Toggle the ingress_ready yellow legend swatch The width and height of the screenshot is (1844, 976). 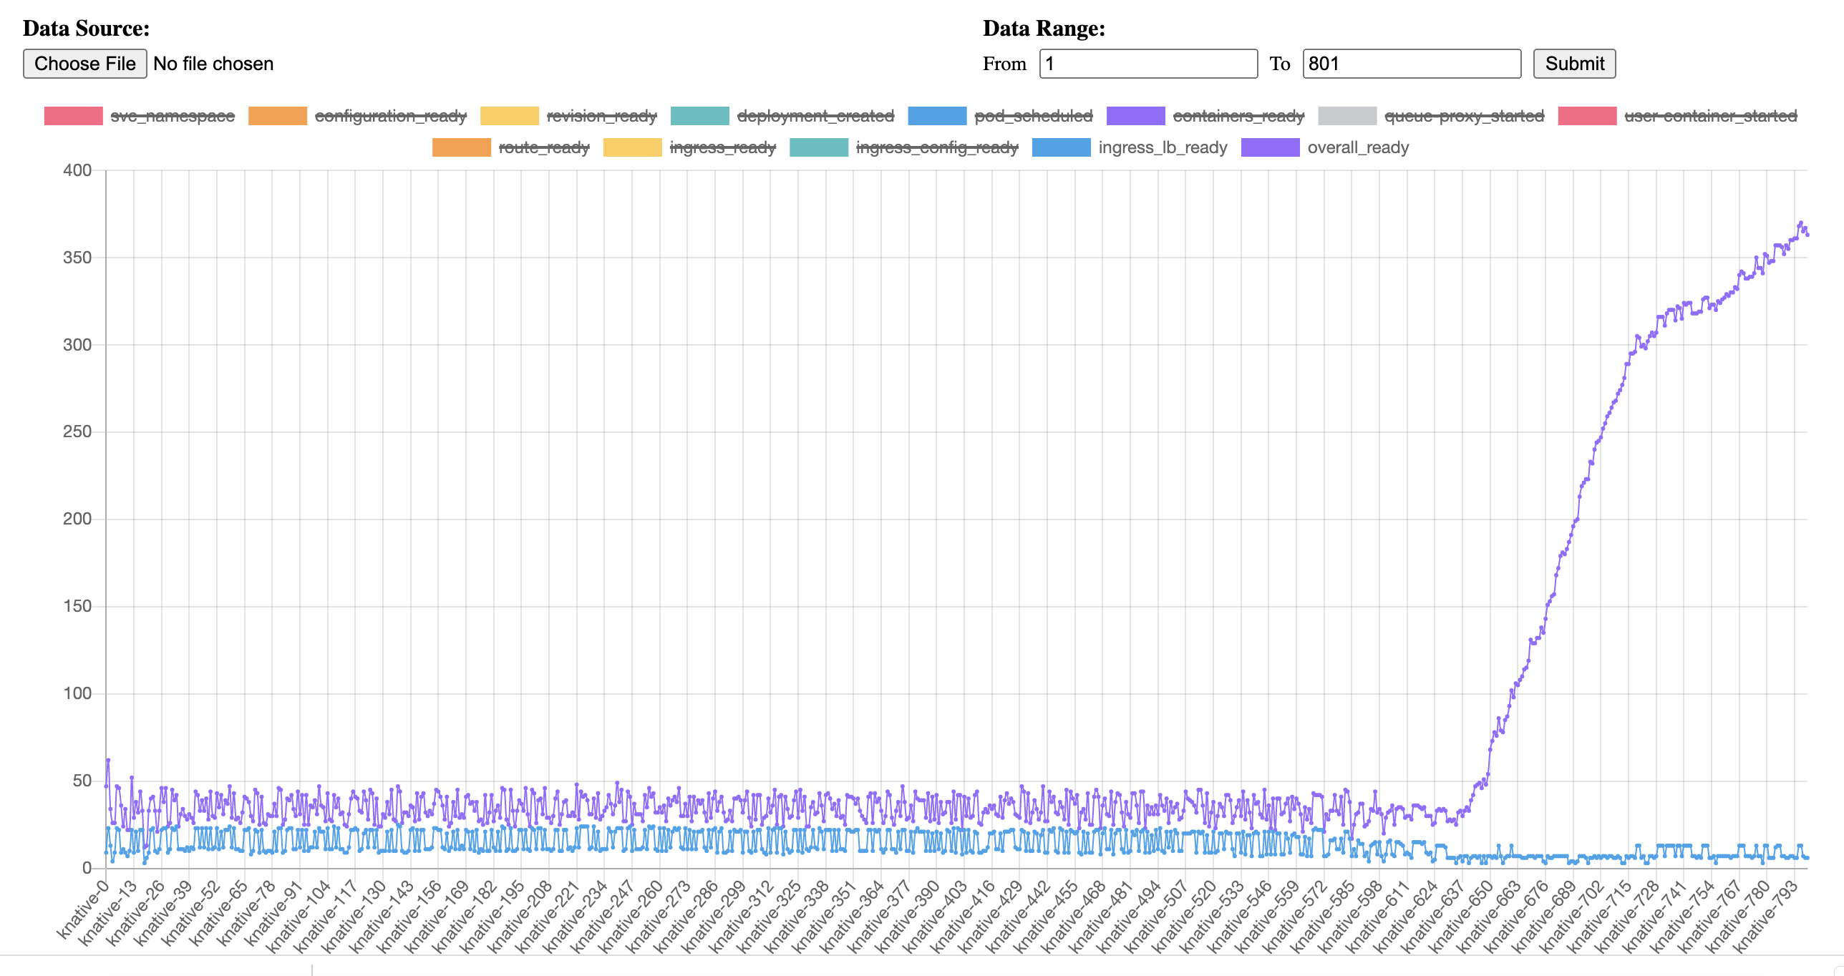click(632, 147)
